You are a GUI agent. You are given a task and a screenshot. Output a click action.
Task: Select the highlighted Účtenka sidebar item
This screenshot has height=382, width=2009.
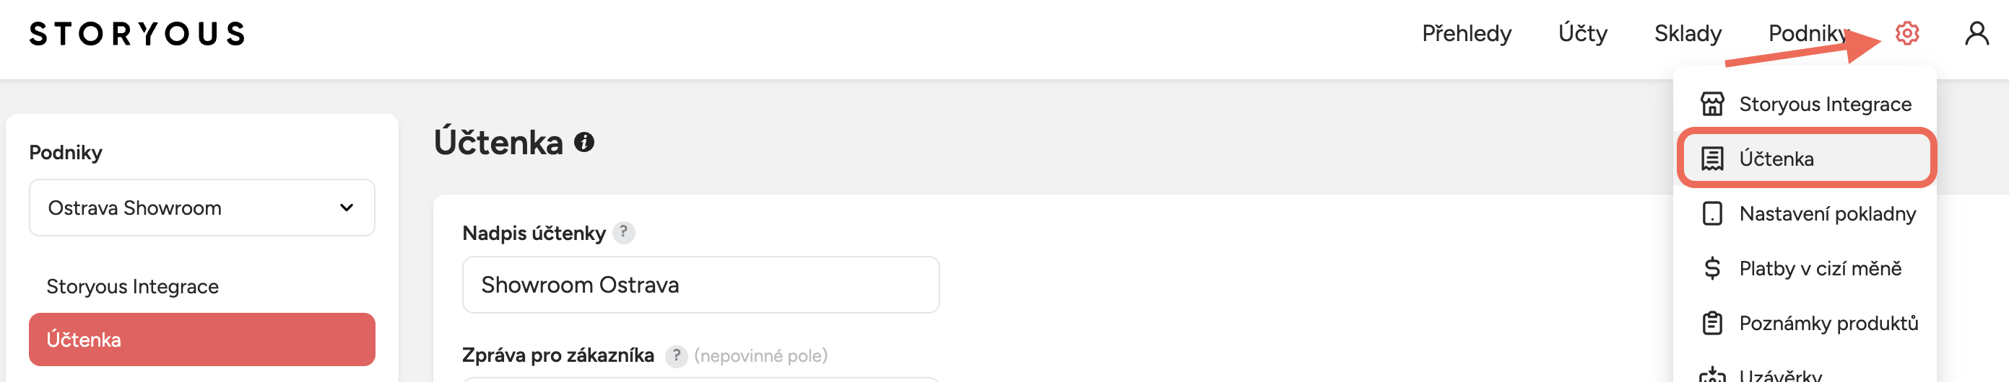(x=202, y=339)
